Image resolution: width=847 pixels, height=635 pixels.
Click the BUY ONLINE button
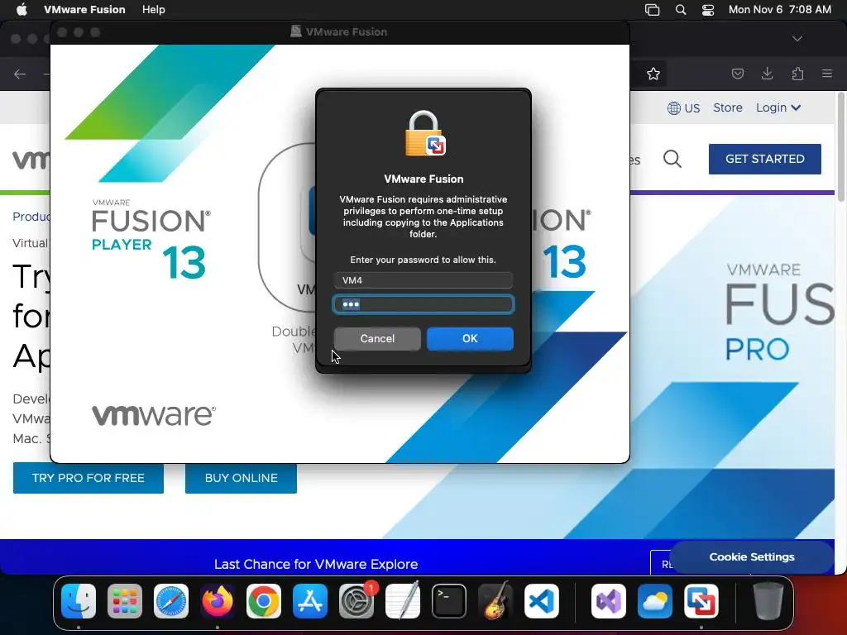click(241, 478)
